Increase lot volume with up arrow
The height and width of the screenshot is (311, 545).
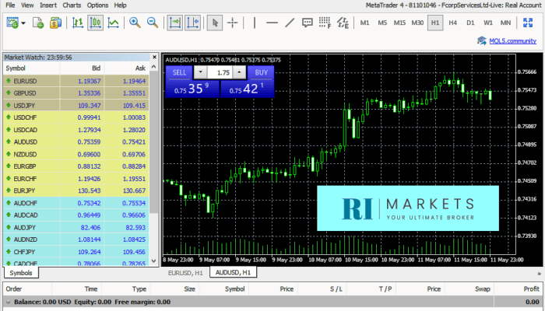pyautogui.click(x=239, y=72)
